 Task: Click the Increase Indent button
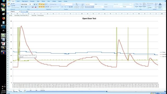point(48,7)
